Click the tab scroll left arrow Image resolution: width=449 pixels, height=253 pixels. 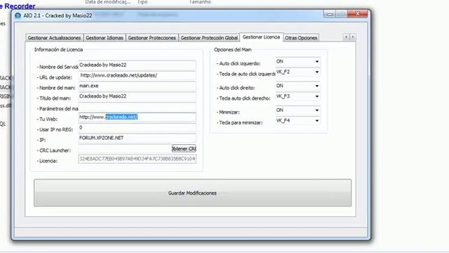[x=346, y=37]
